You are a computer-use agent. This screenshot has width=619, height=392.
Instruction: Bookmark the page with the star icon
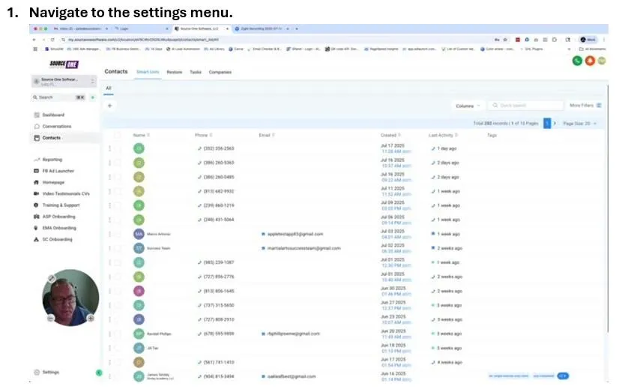tap(505, 40)
